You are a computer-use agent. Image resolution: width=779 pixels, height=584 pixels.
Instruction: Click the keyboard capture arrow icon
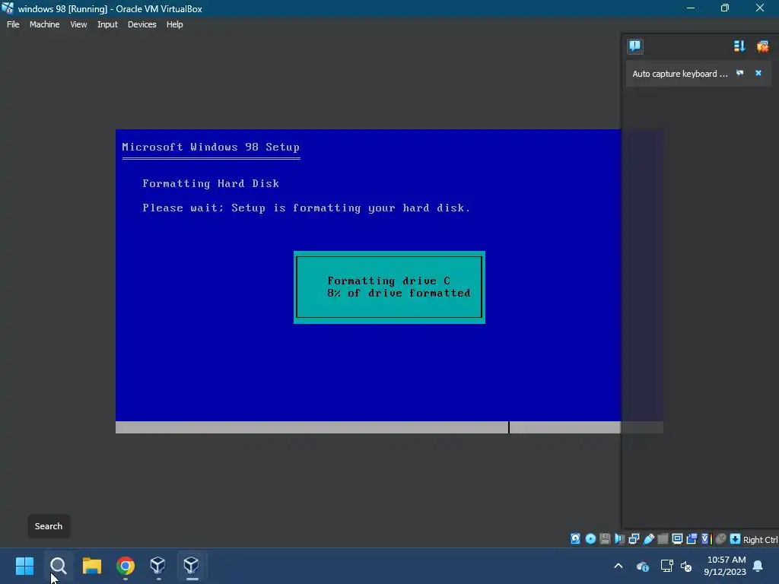[x=736, y=539]
